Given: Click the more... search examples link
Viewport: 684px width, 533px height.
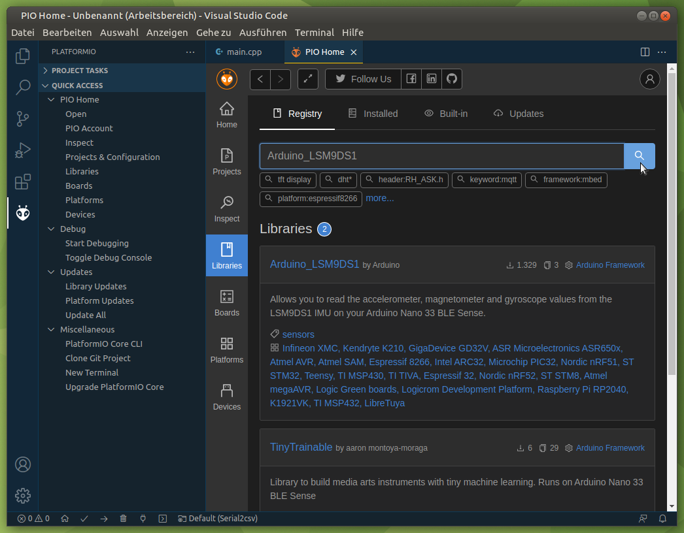Looking at the screenshot, I should coord(380,199).
